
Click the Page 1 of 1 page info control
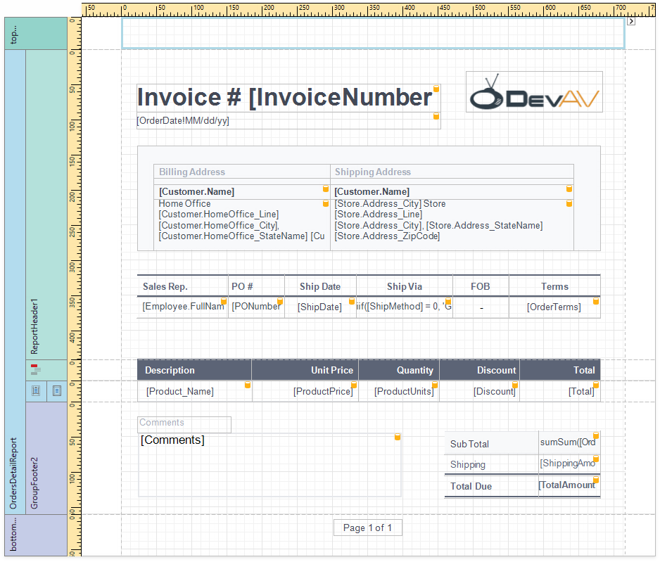(367, 528)
